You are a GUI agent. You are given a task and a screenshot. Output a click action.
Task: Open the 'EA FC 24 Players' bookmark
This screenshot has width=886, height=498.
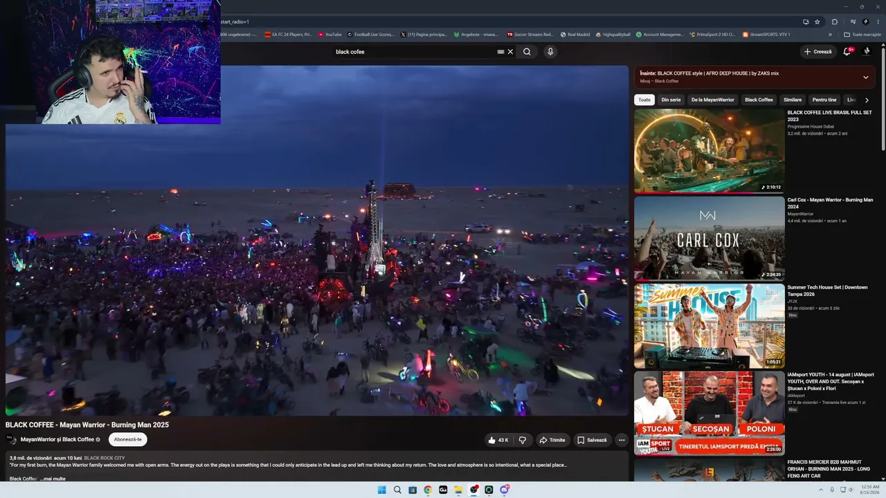(x=289, y=34)
